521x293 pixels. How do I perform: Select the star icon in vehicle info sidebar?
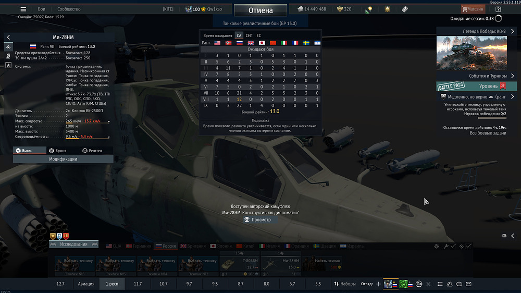[x=8, y=66]
